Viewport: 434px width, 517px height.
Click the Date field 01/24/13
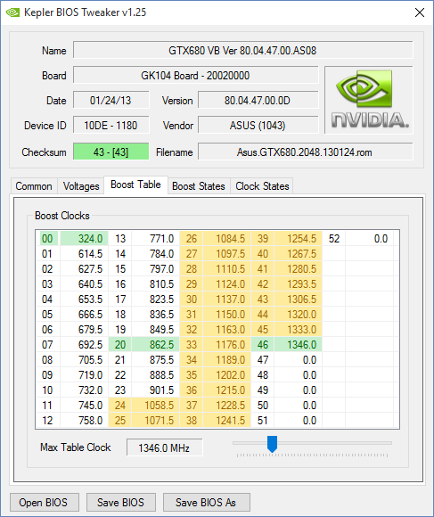[111, 100]
